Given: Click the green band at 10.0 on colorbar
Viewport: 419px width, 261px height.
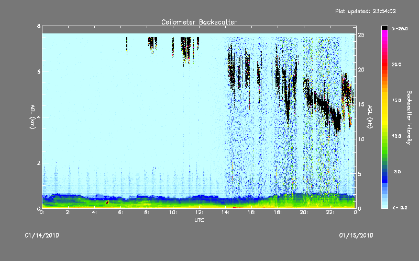Looking at the screenshot, I should click(384, 136).
